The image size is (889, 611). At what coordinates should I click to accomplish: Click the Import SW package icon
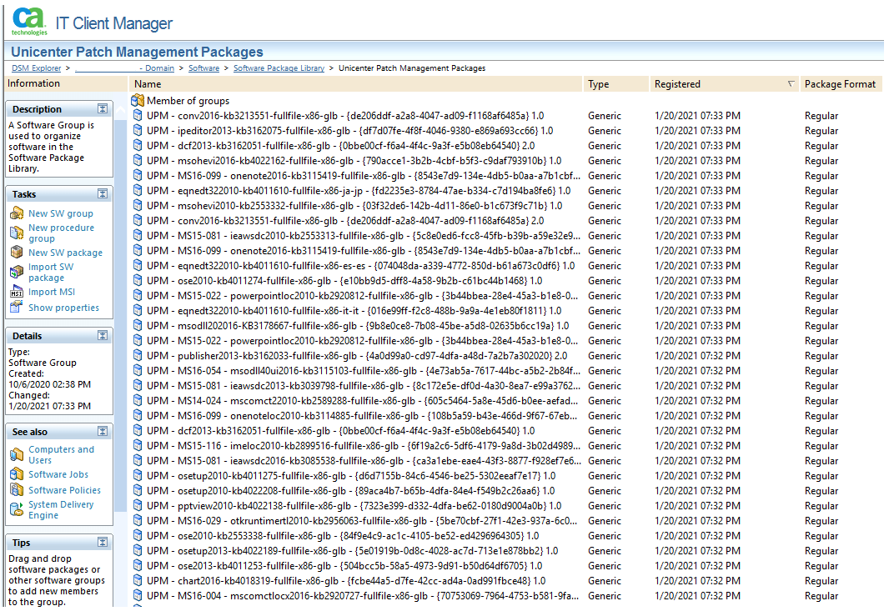pyautogui.click(x=17, y=272)
